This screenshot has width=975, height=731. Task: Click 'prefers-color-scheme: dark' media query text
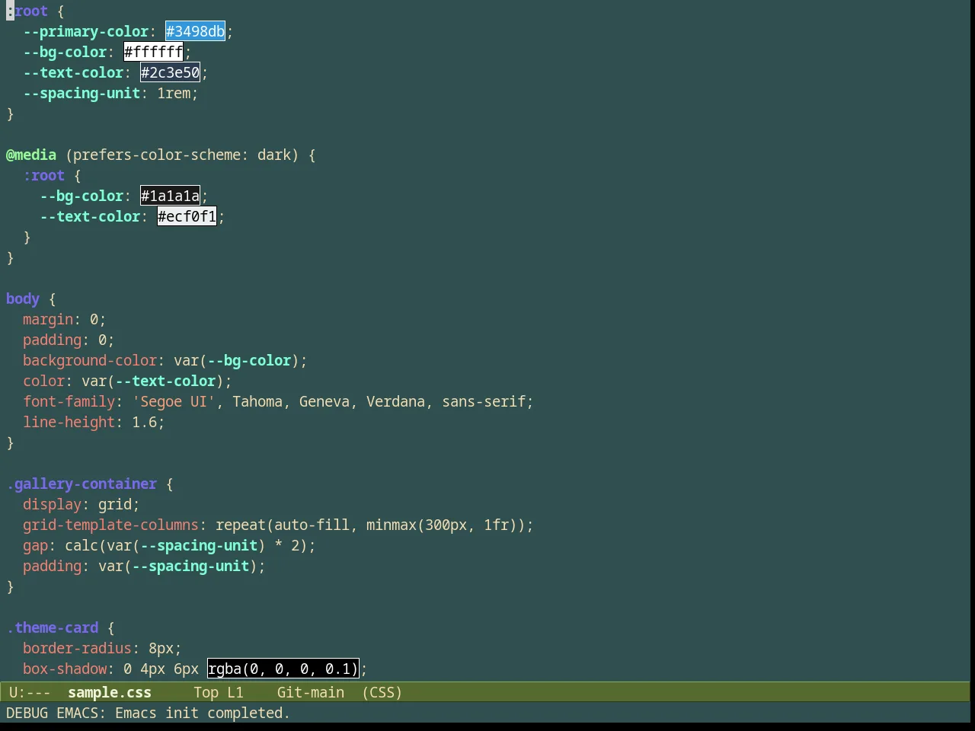click(x=182, y=155)
